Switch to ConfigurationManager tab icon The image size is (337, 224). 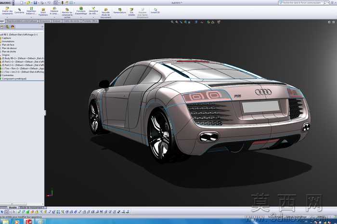click(13, 27)
